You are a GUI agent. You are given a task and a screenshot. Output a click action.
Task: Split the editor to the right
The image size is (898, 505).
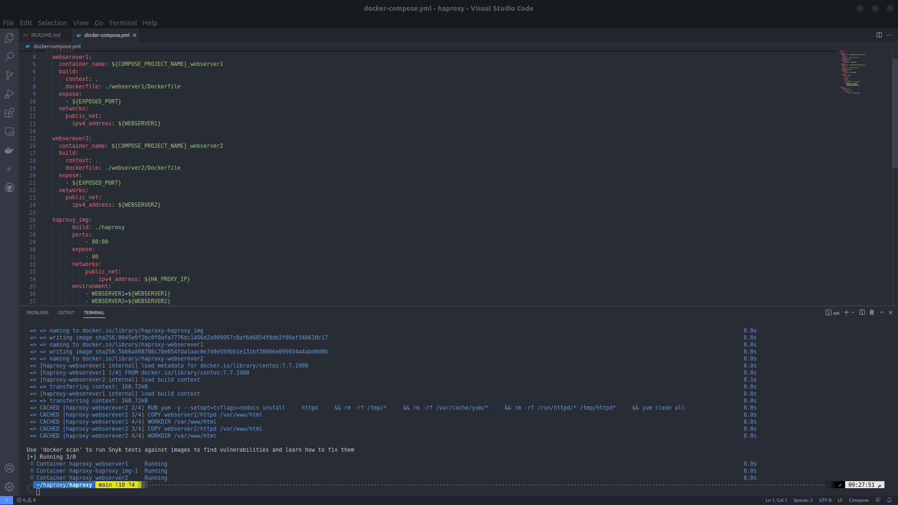879,35
